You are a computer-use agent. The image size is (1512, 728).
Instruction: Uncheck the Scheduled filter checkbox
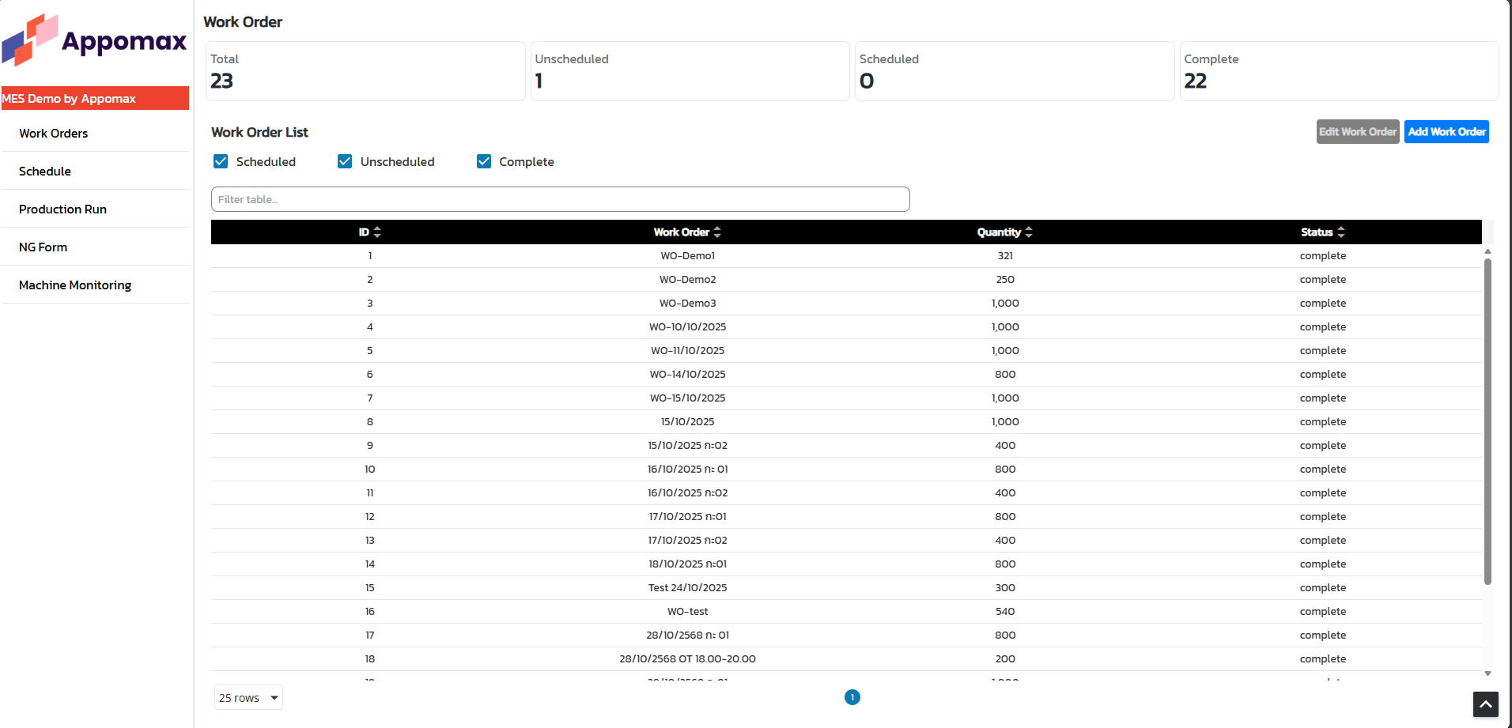(221, 161)
